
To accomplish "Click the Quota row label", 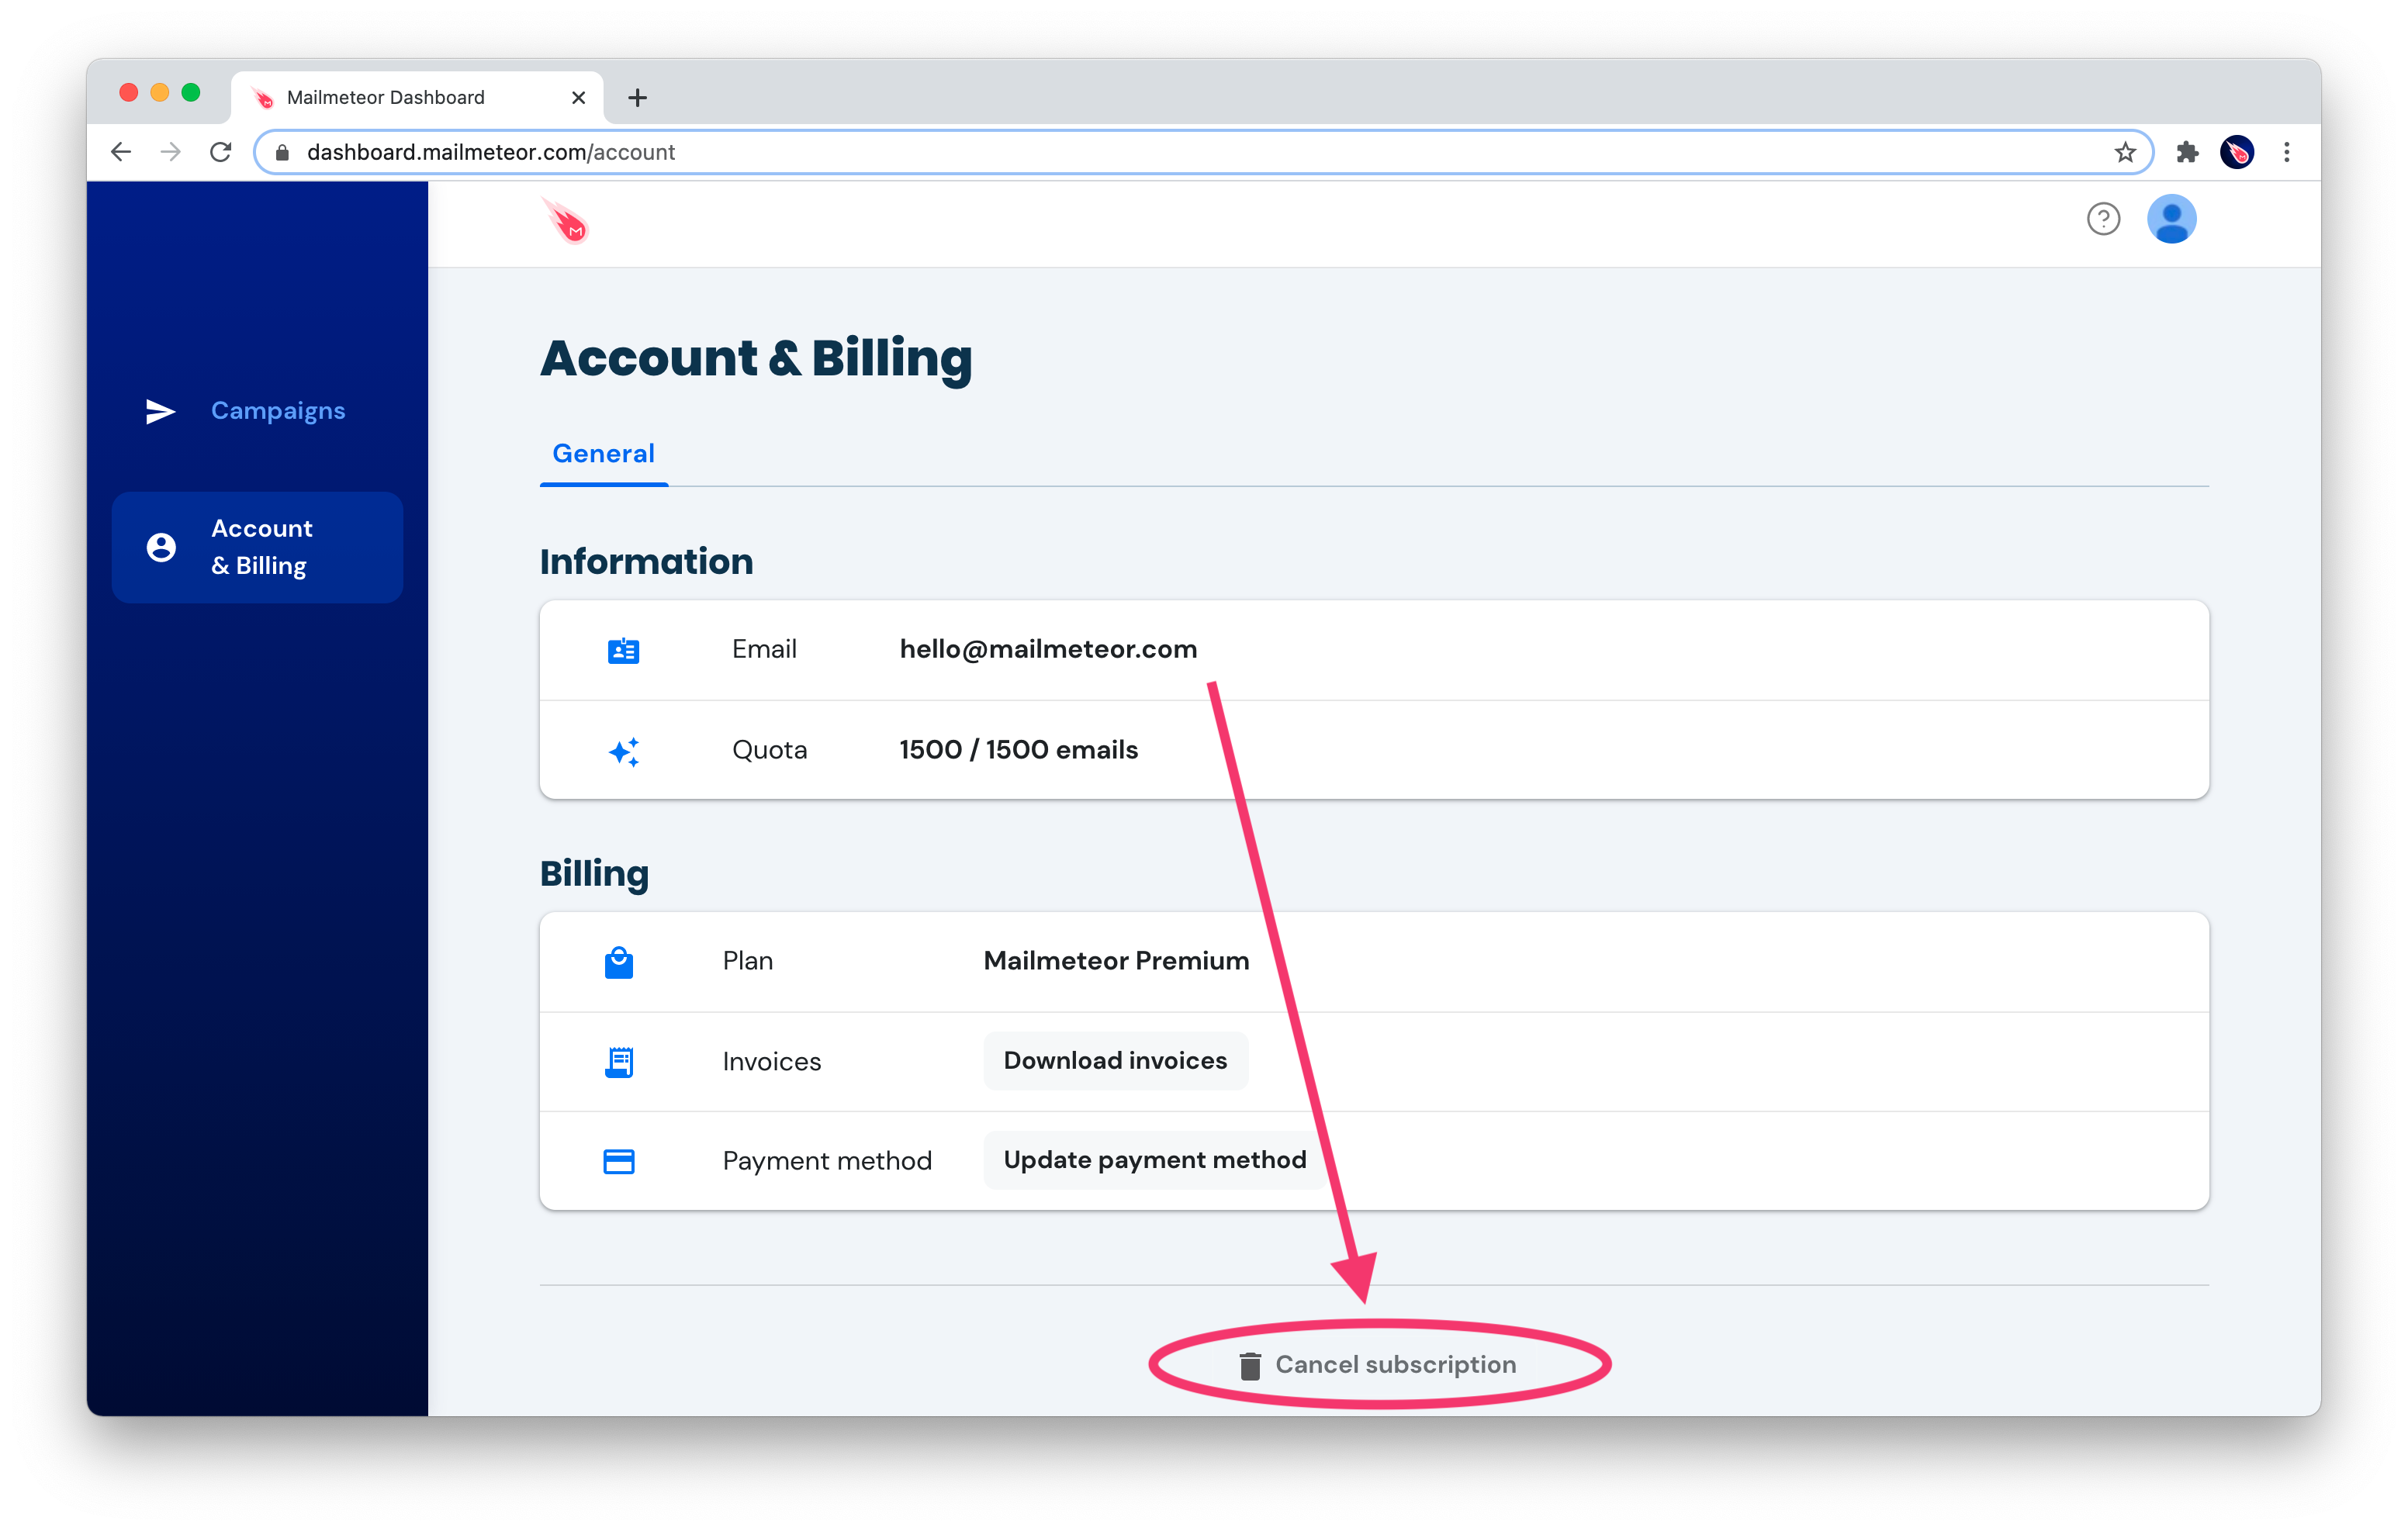I will pyautogui.click(x=769, y=750).
